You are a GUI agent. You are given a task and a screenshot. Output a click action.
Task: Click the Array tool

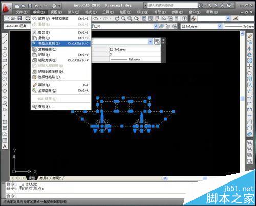(x=250, y=60)
